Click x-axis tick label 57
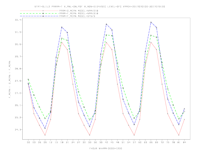 tap(134, 142)
